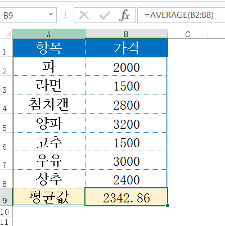Click the Select All corner triangle
The height and width of the screenshot is (226, 225).
click(8, 34)
